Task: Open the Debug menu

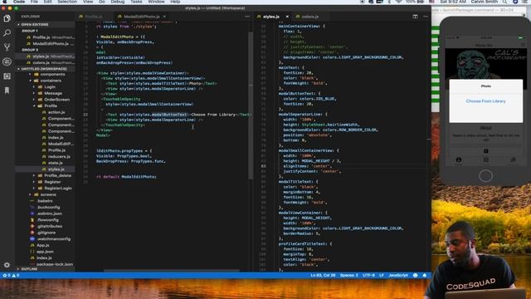Action: tap(118, 2)
